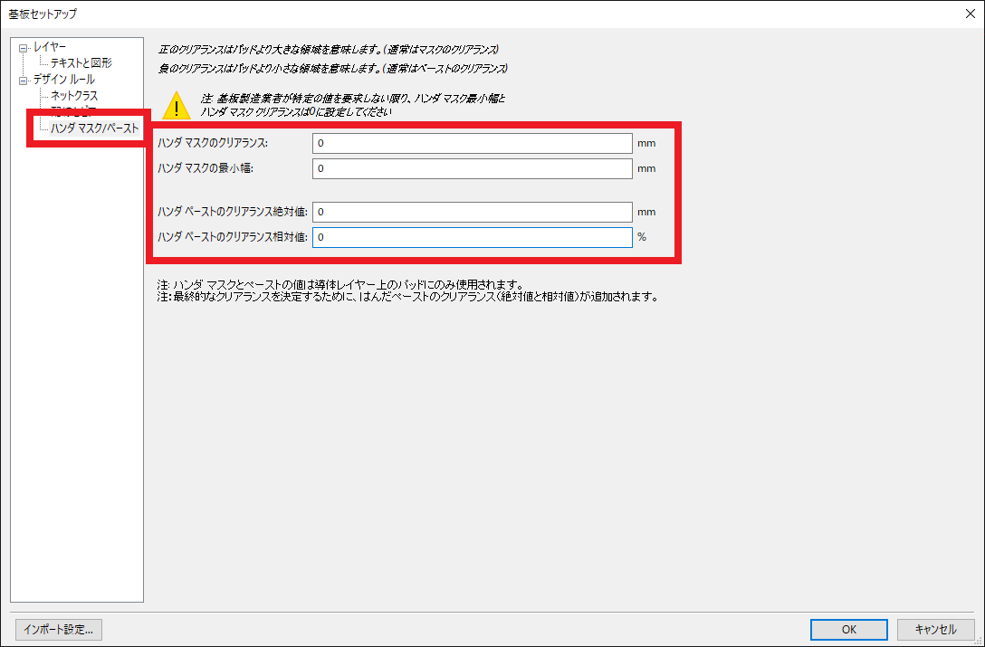Select ハンダ マスク/ペースト tree item

pyautogui.click(x=94, y=128)
